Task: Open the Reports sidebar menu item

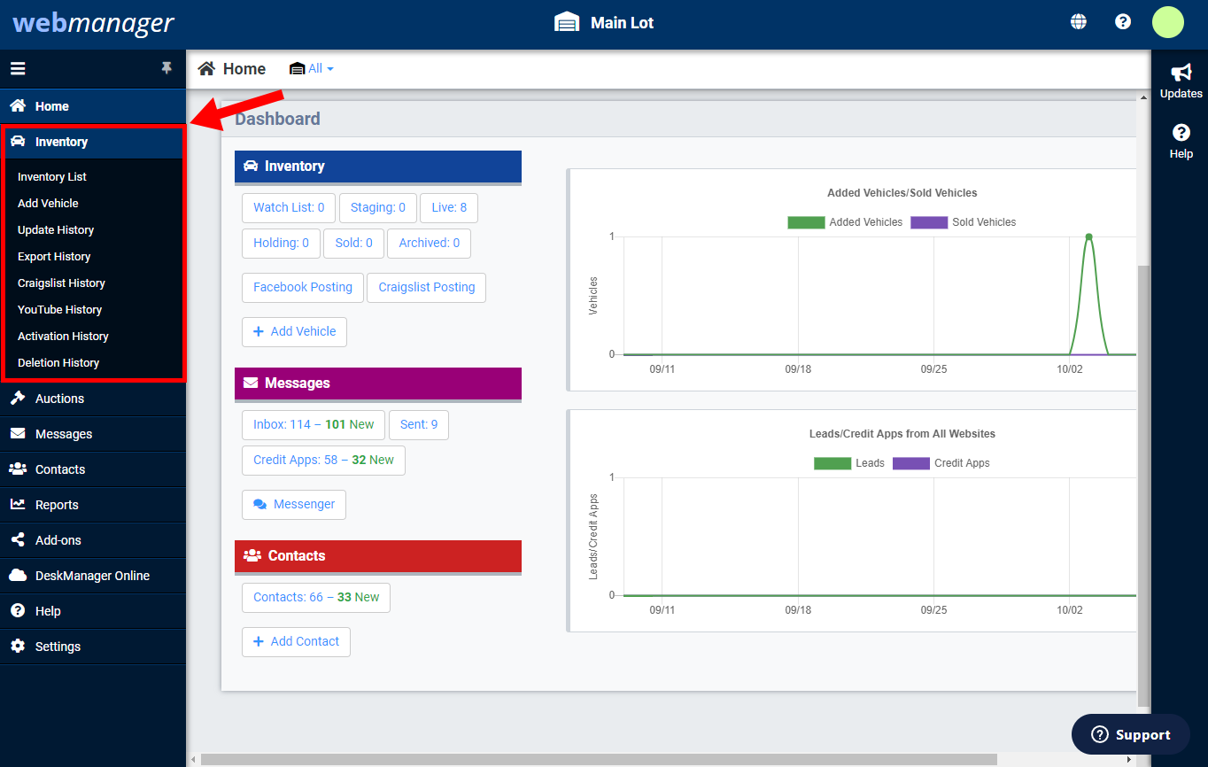Action: (x=58, y=505)
